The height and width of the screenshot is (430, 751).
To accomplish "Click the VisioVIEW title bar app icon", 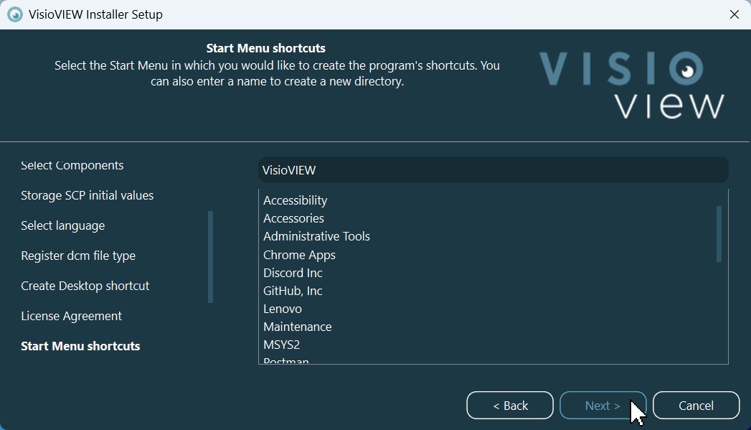I will coord(14,14).
